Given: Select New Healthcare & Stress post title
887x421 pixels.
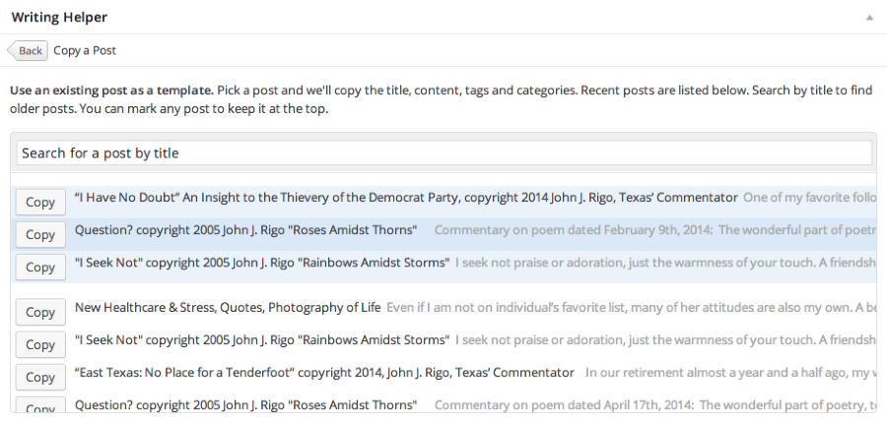Looking at the screenshot, I should 227,308.
